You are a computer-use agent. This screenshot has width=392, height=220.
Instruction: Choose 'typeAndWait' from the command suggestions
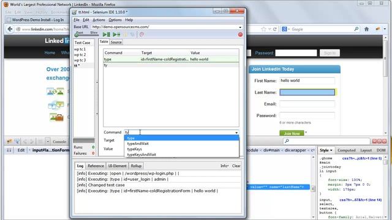[x=181, y=144]
